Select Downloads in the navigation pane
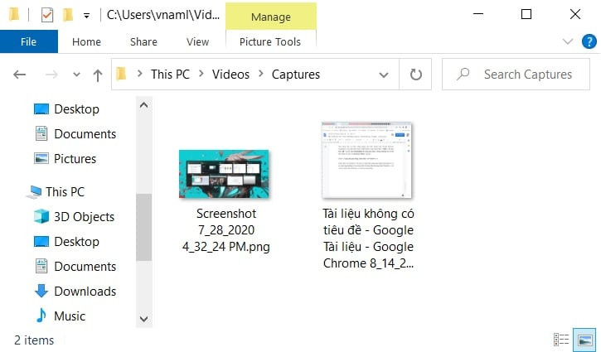The height and width of the screenshot is (352, 601). (85, 291)
